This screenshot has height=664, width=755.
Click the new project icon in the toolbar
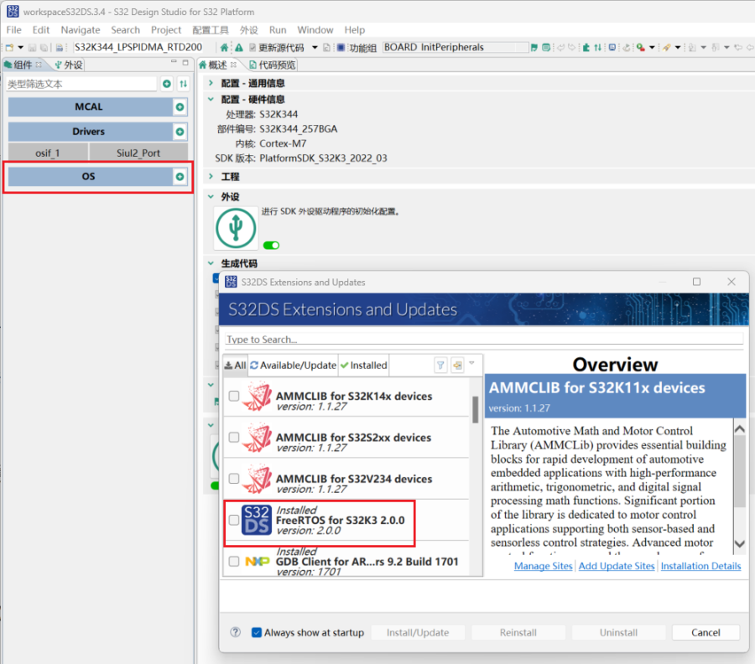[9, 48]
